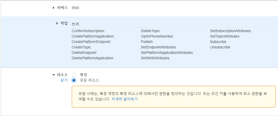The height and width of the screenshot is (116, 278).
Task: Click the Subscribe action
Action: [218, 42]
